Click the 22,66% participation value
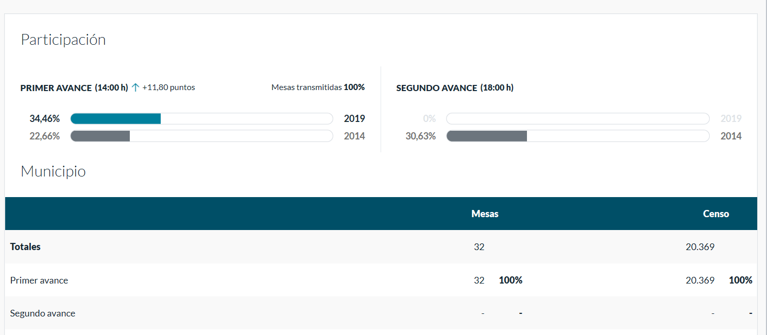 45,136
